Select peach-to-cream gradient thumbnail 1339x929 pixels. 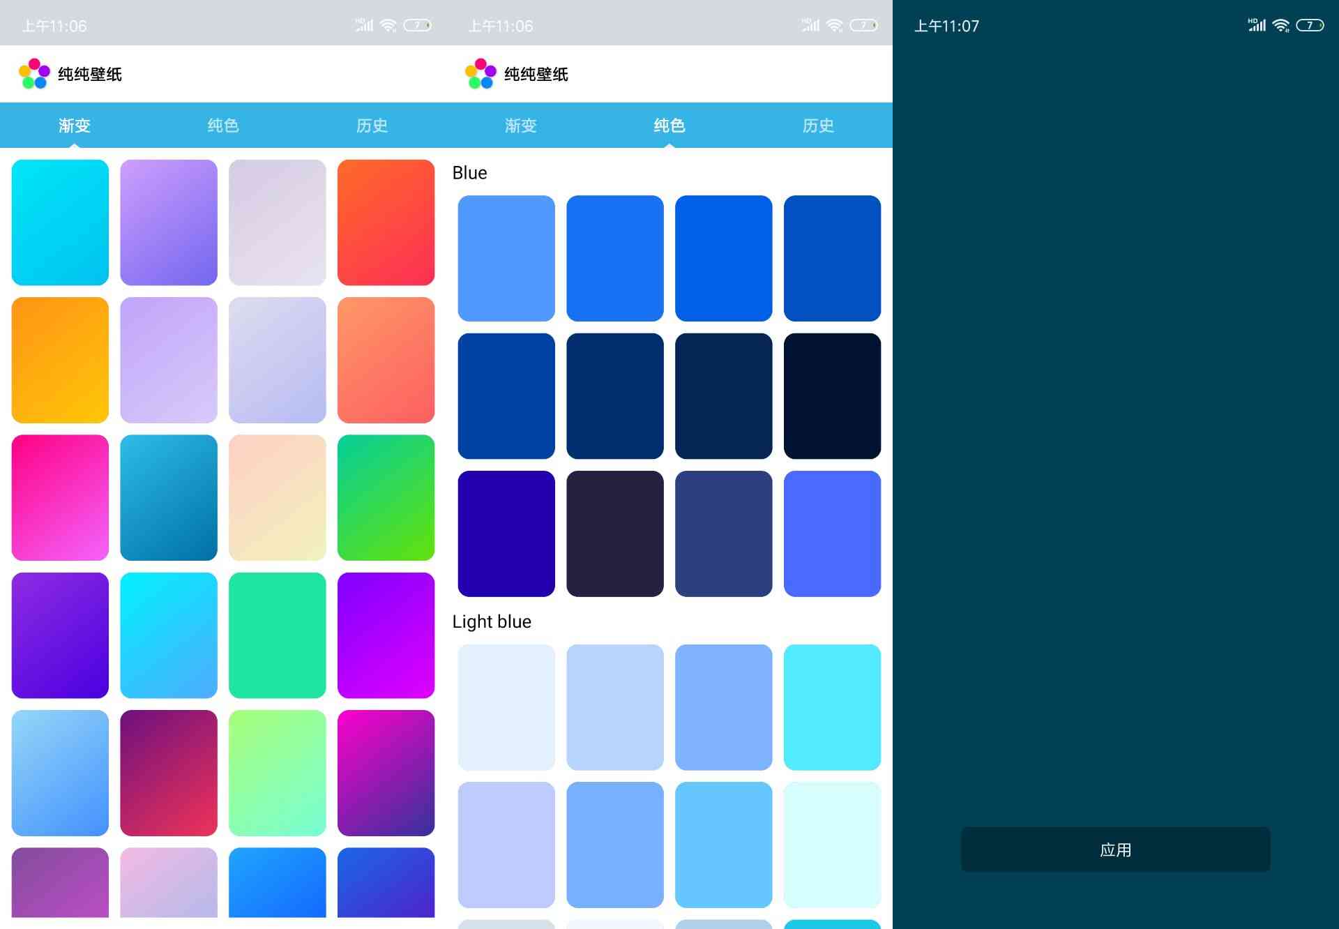278,497
